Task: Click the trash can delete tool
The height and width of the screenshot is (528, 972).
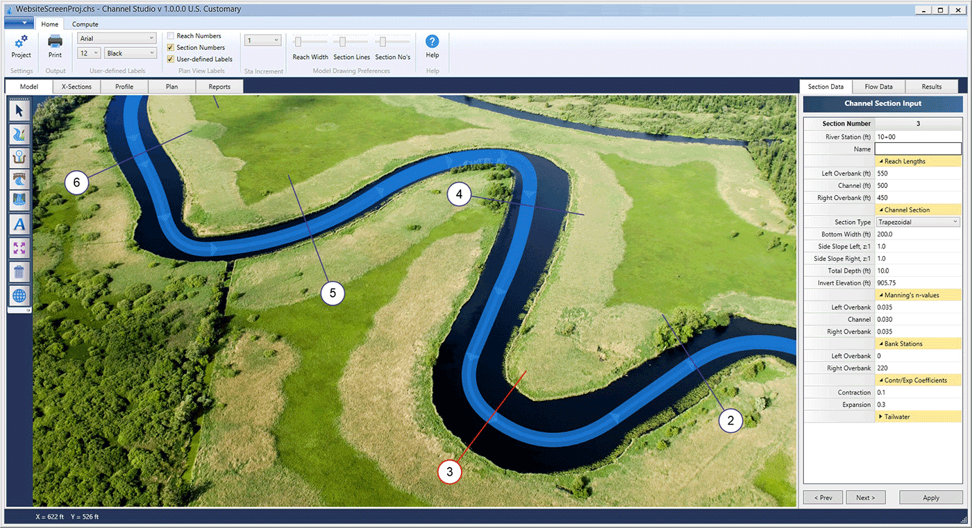Action: (x=19, y=272)
